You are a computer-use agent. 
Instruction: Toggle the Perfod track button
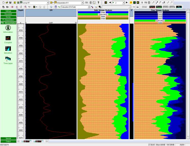tap(152, 7)
